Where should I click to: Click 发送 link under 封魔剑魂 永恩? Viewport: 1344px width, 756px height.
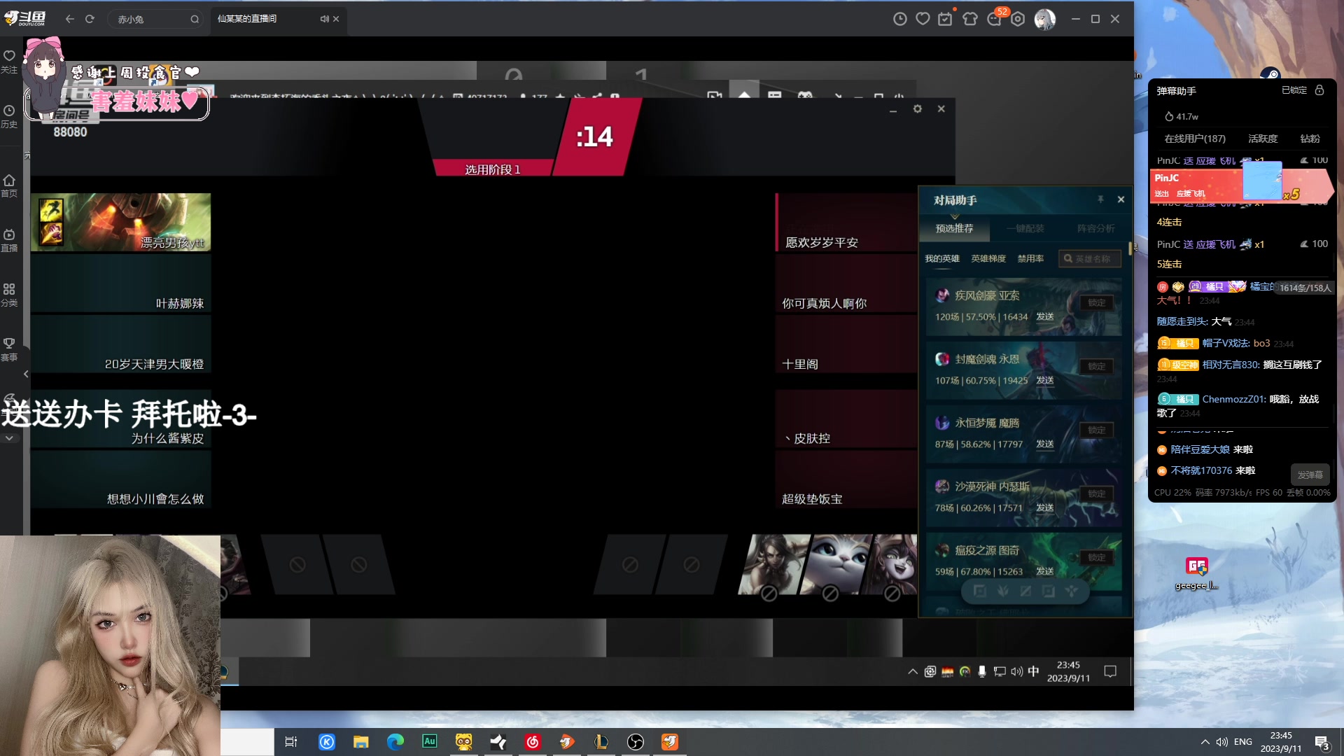pos(1044,380)
